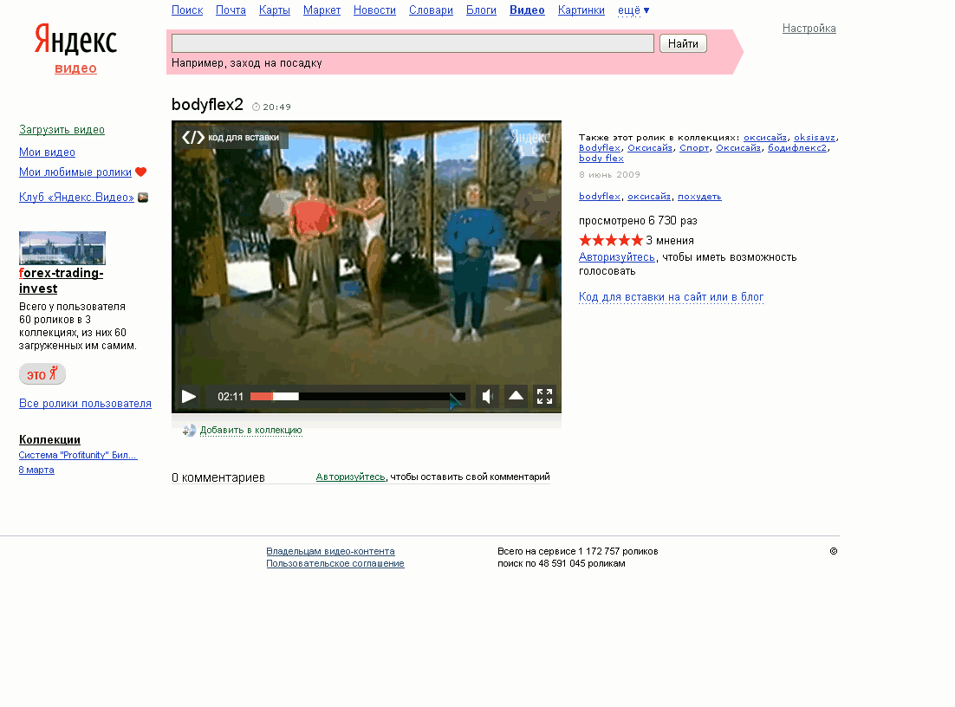
Task: Open Пользовательское соглашение link
Action: (x=335, y=563)
